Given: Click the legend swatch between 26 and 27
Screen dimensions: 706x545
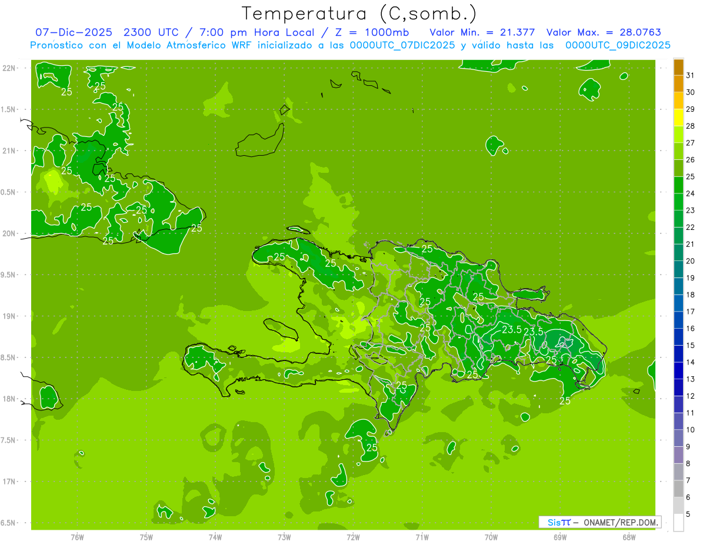Looking at the screenshot, I should point(678,152).
